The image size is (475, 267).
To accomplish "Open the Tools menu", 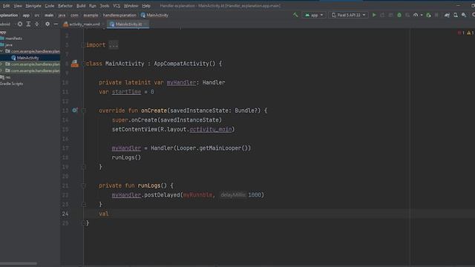I will (x=105, y=6).
